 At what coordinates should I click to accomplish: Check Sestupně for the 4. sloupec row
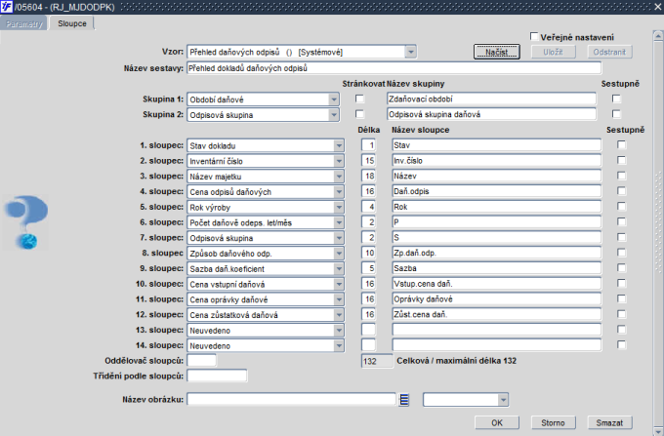pyautogui.click(x=621, y=191)
